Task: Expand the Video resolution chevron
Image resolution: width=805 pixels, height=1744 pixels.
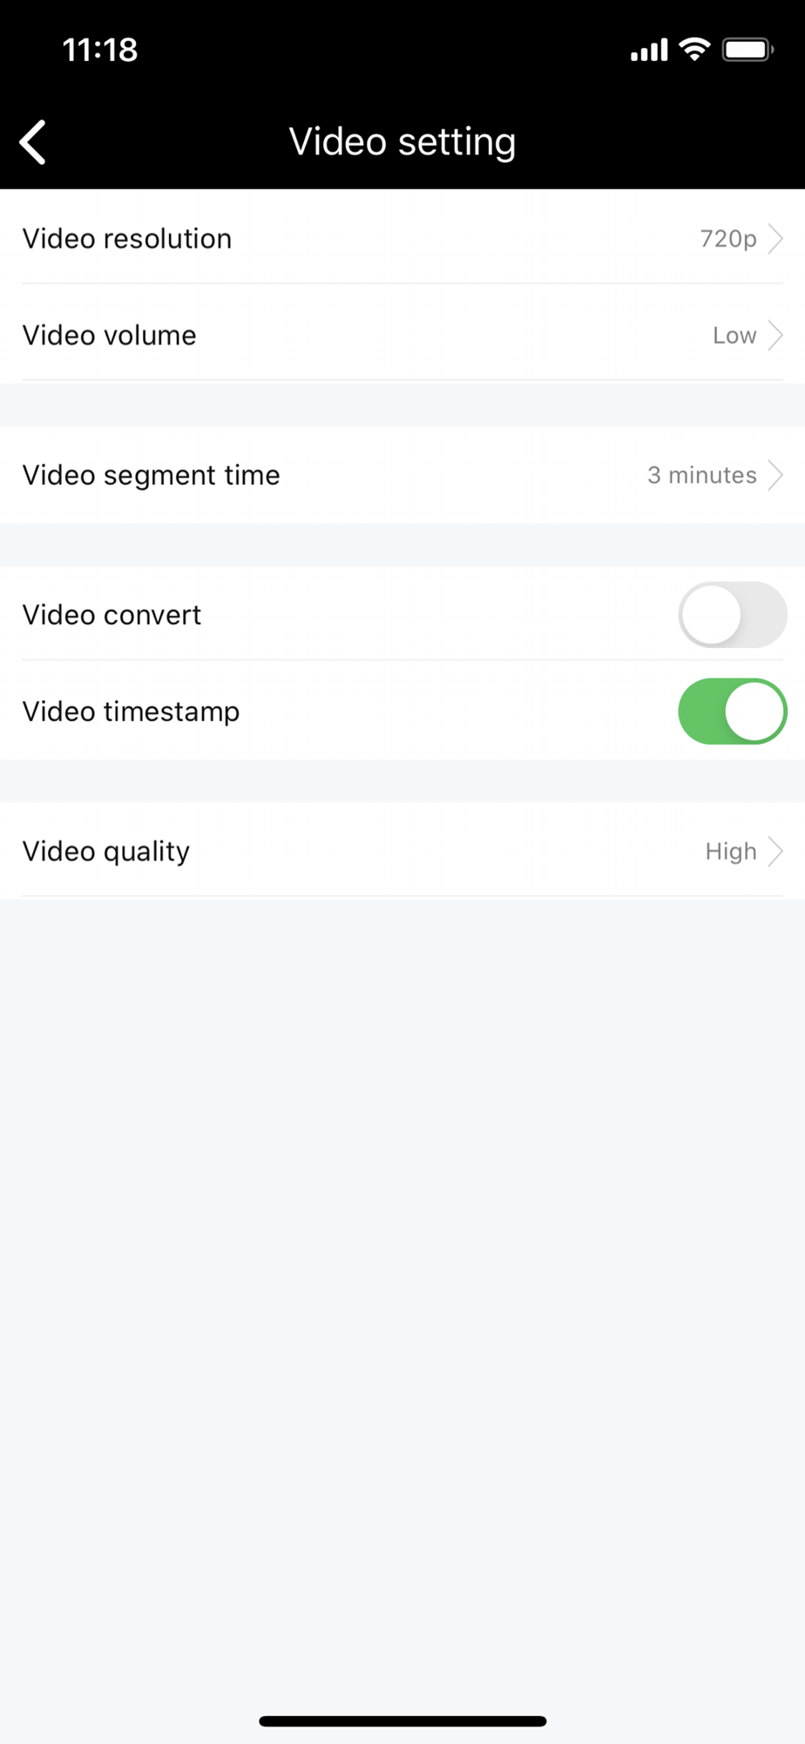Action: 775,239
